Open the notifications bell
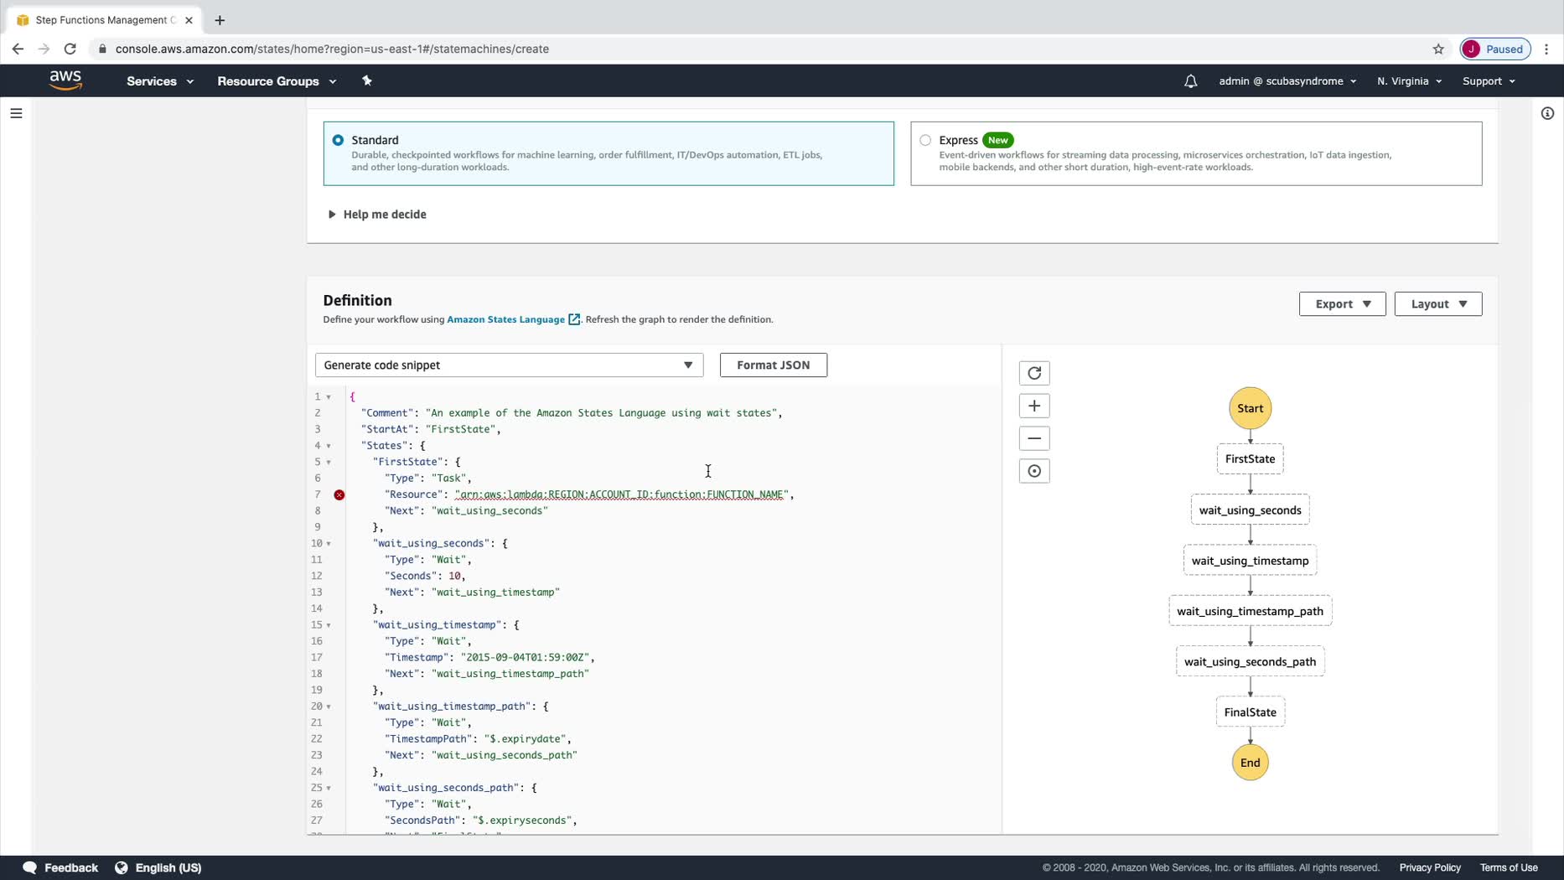The height and width of the screenshot is (880, 1564). point(1190,81)
